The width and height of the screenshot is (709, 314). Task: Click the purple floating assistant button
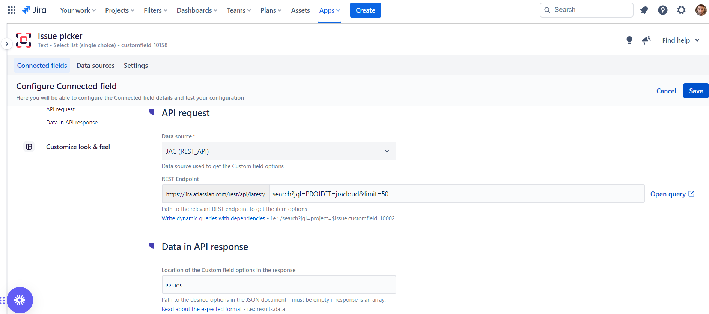[x=20, y=300]
